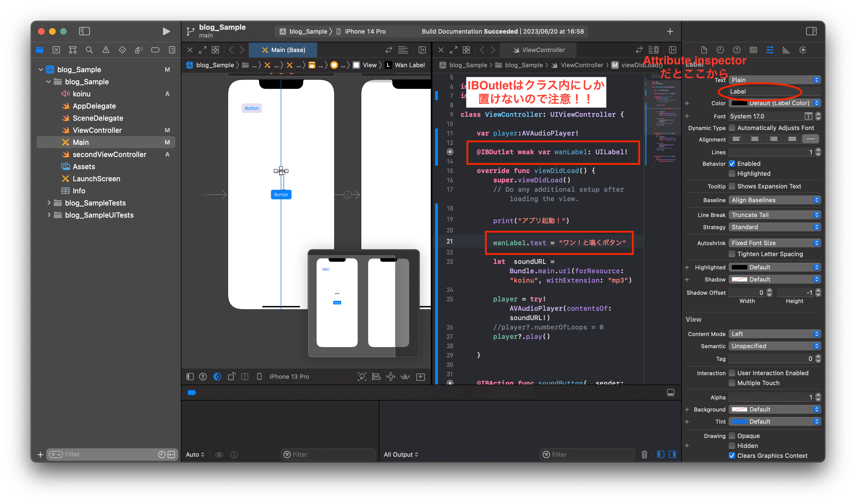Show the History inspector clock icon
Viewport: 856px width, 503px height.
click(720, 50)
